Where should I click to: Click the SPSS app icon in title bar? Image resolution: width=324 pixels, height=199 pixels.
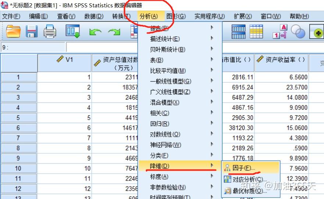click(4, 5)
